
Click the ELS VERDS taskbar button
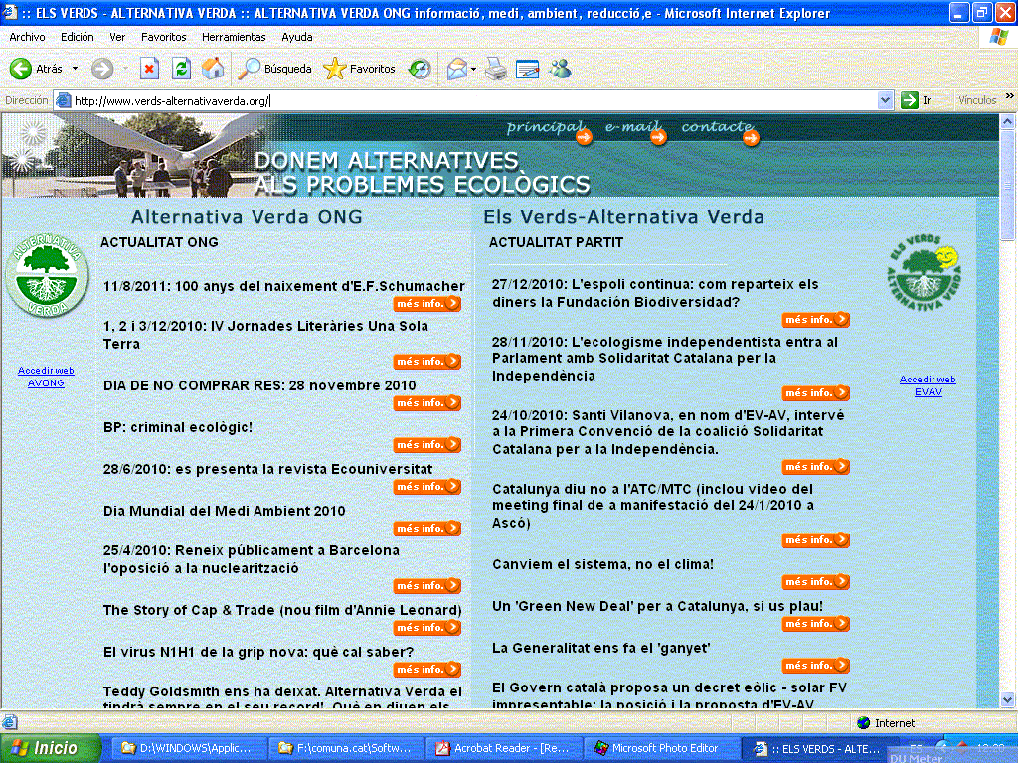pyautogui.click(x=818, y=749)
